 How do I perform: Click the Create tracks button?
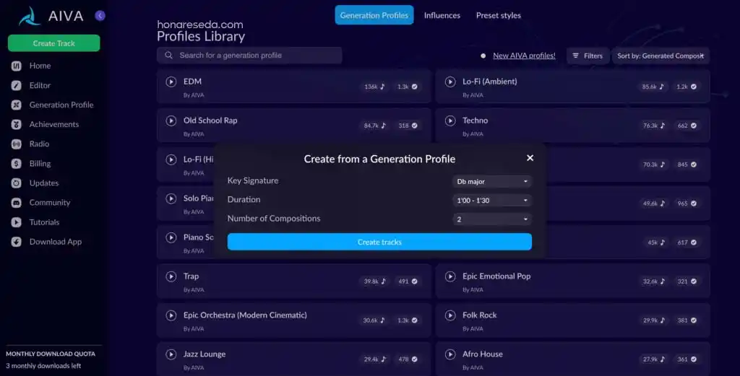click(x=379, y=242)
